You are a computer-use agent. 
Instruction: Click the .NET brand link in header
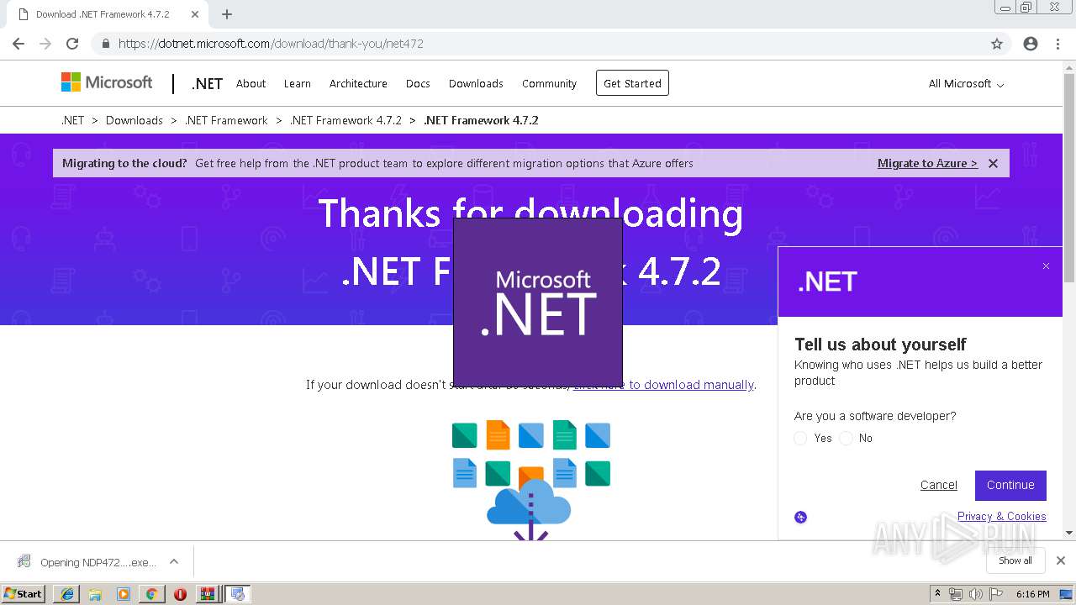(207, 83)
